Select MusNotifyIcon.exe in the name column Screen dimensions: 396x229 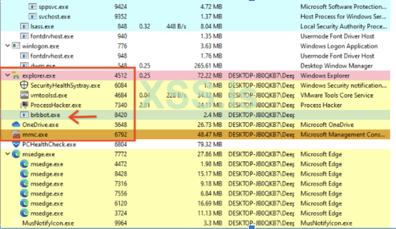pos(48,223)
